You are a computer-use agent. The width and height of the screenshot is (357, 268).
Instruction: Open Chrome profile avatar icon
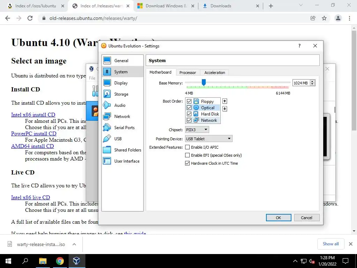[338, 18]
